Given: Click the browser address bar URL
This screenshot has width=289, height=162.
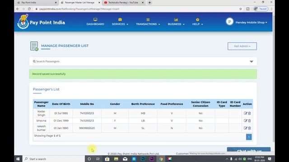Looking at the screenshot, I should coord(79,9).
